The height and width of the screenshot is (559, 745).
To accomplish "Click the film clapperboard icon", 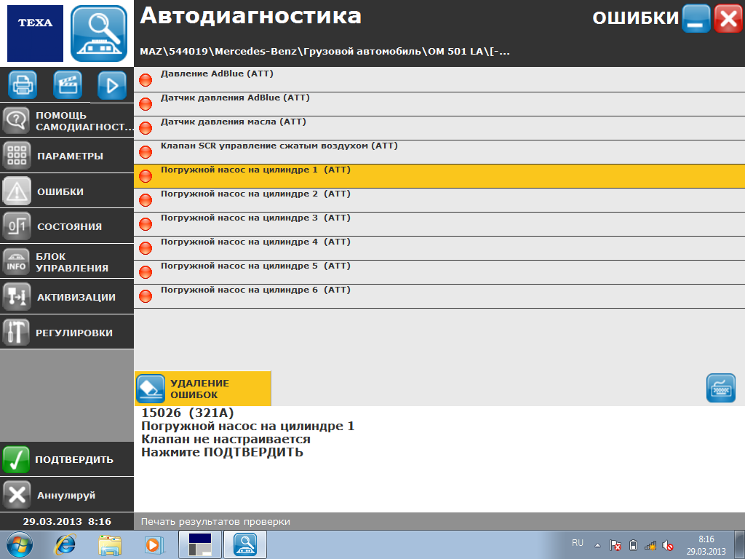I will [x=68, y=85].
